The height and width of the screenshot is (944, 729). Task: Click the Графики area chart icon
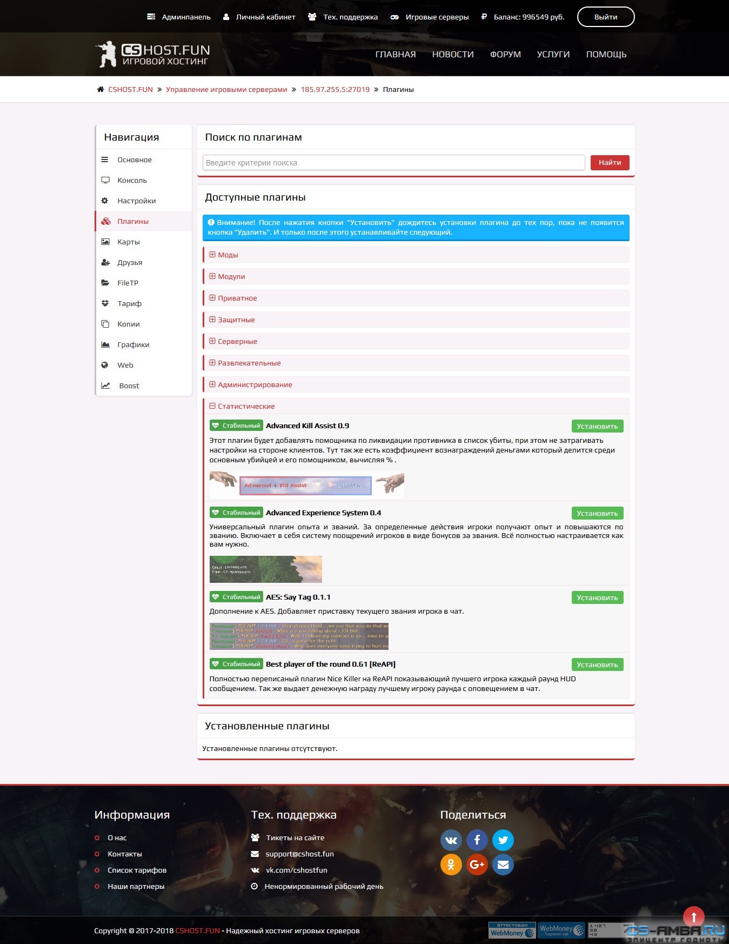(x=106, y=344)
